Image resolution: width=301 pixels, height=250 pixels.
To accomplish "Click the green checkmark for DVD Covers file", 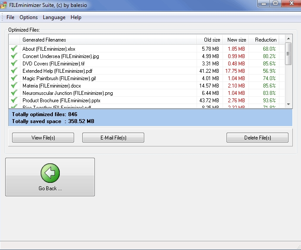I will point(14,64).
